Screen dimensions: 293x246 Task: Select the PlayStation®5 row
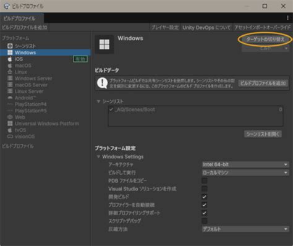45,111
